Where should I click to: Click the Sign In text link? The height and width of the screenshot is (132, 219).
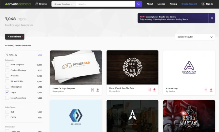pos(209,4)
